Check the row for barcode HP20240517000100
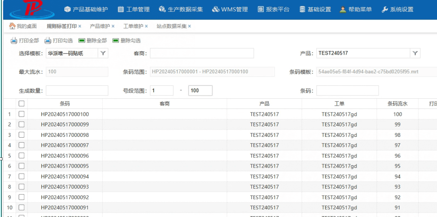Viewport: 437px width, 217px height. [22, 114]
